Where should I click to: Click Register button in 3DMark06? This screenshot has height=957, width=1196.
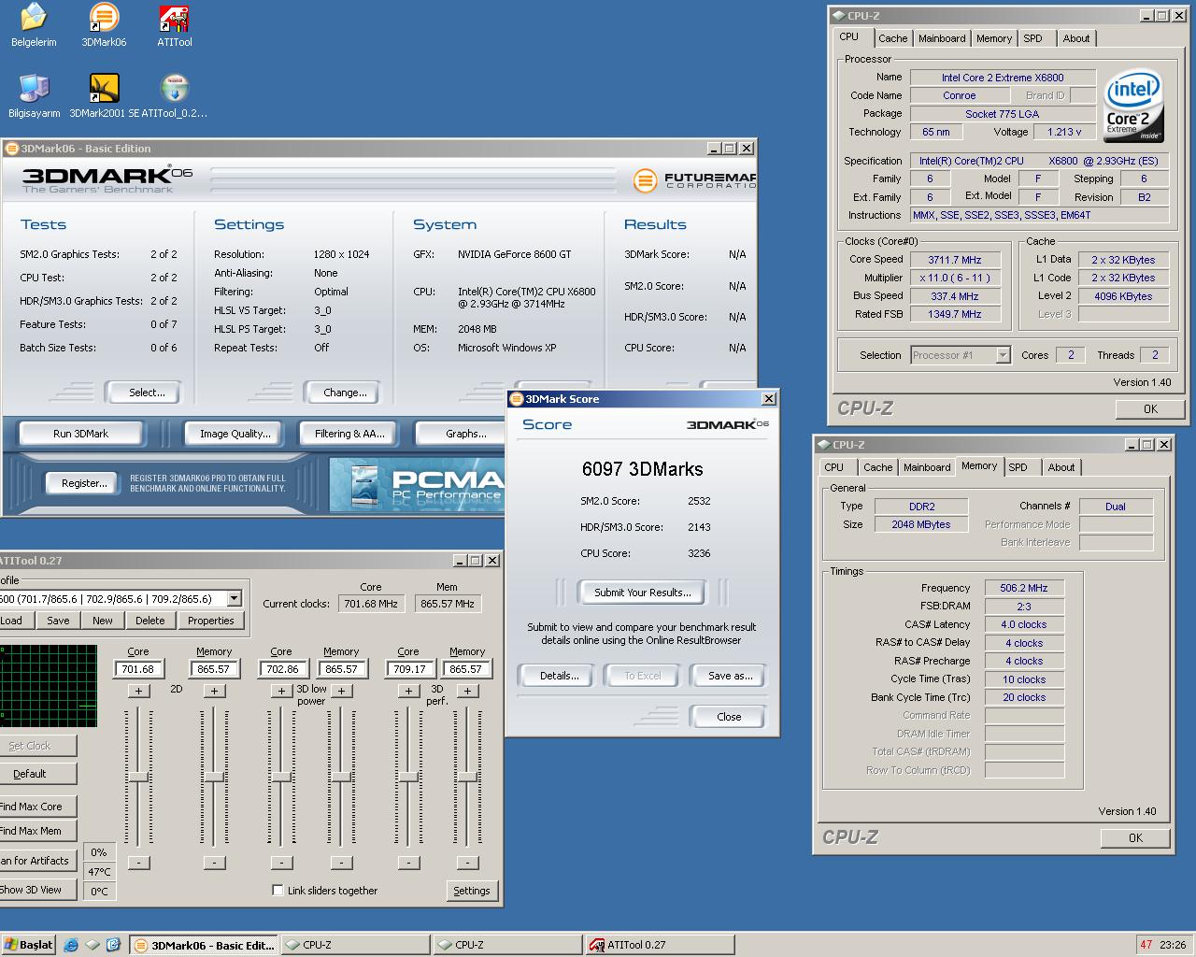[x=84, y=483]
